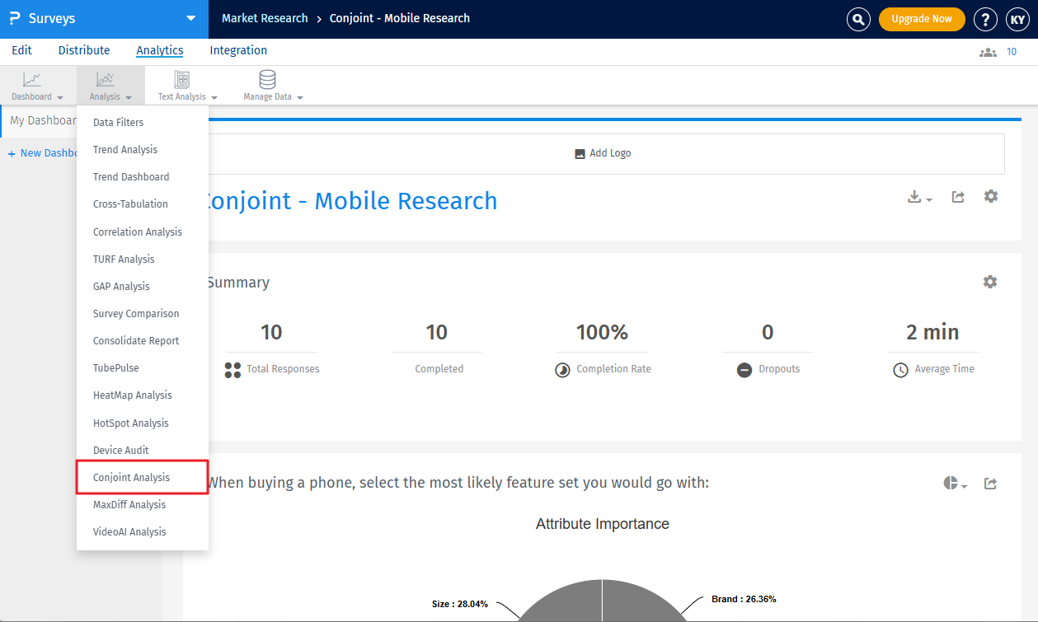The image size is (1038, 622).
Task: Select Cross-Tabulation in Analysis menu
Action: pyautogui.click(x=130, y=204)
